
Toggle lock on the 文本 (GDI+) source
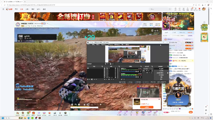coord(118,78)
